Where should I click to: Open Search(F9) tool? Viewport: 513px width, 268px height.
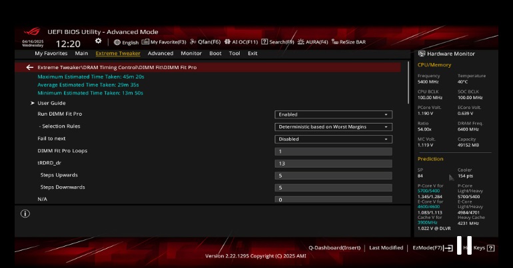278,42
